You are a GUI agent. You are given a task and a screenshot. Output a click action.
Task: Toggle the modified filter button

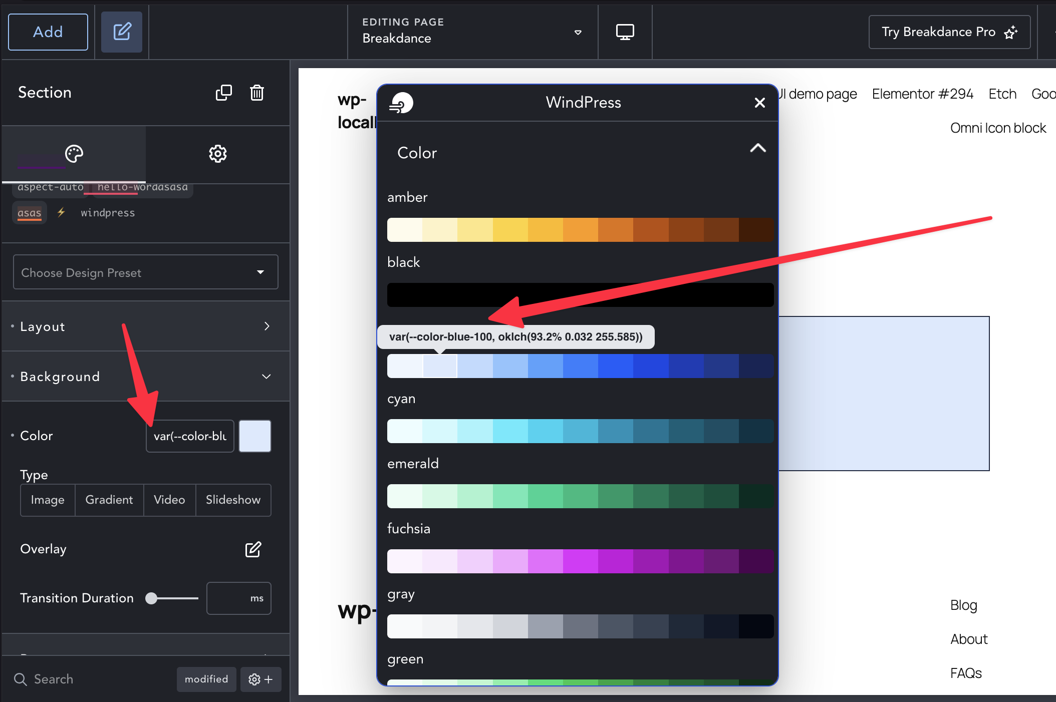206,679
